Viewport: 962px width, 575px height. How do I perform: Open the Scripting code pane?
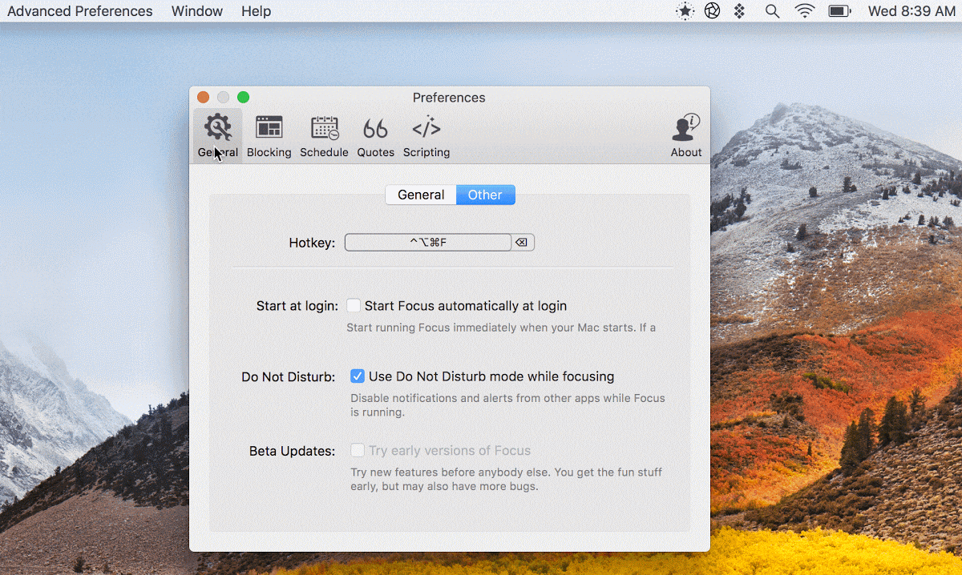(426, 136)
